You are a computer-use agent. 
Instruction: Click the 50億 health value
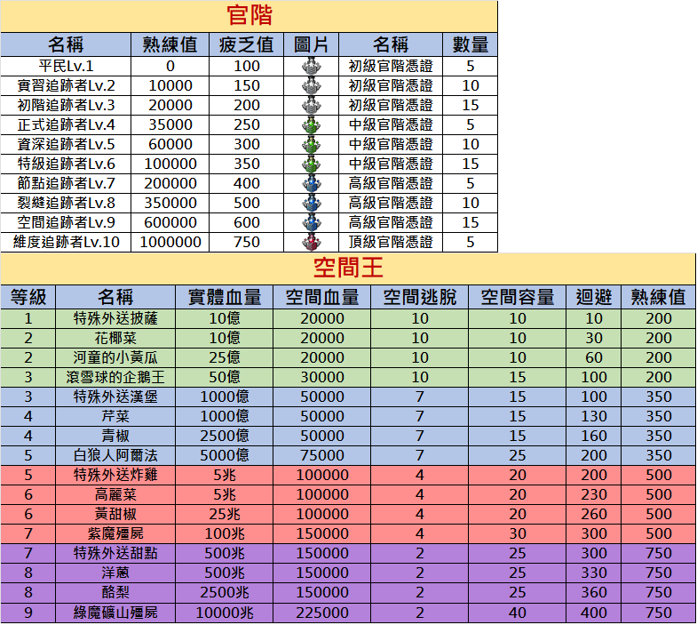(x=225, y=378)
